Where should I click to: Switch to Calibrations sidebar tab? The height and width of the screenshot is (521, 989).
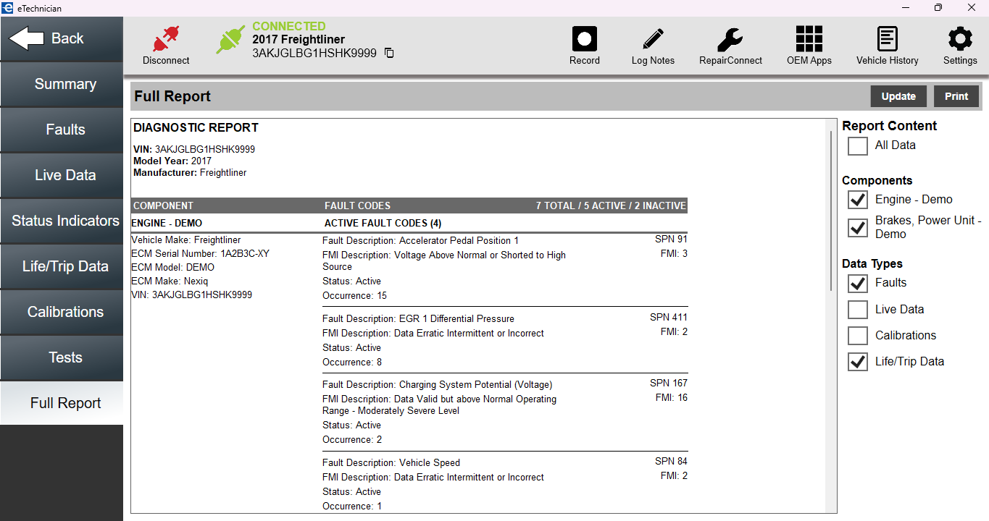click(x=62, y=313)
